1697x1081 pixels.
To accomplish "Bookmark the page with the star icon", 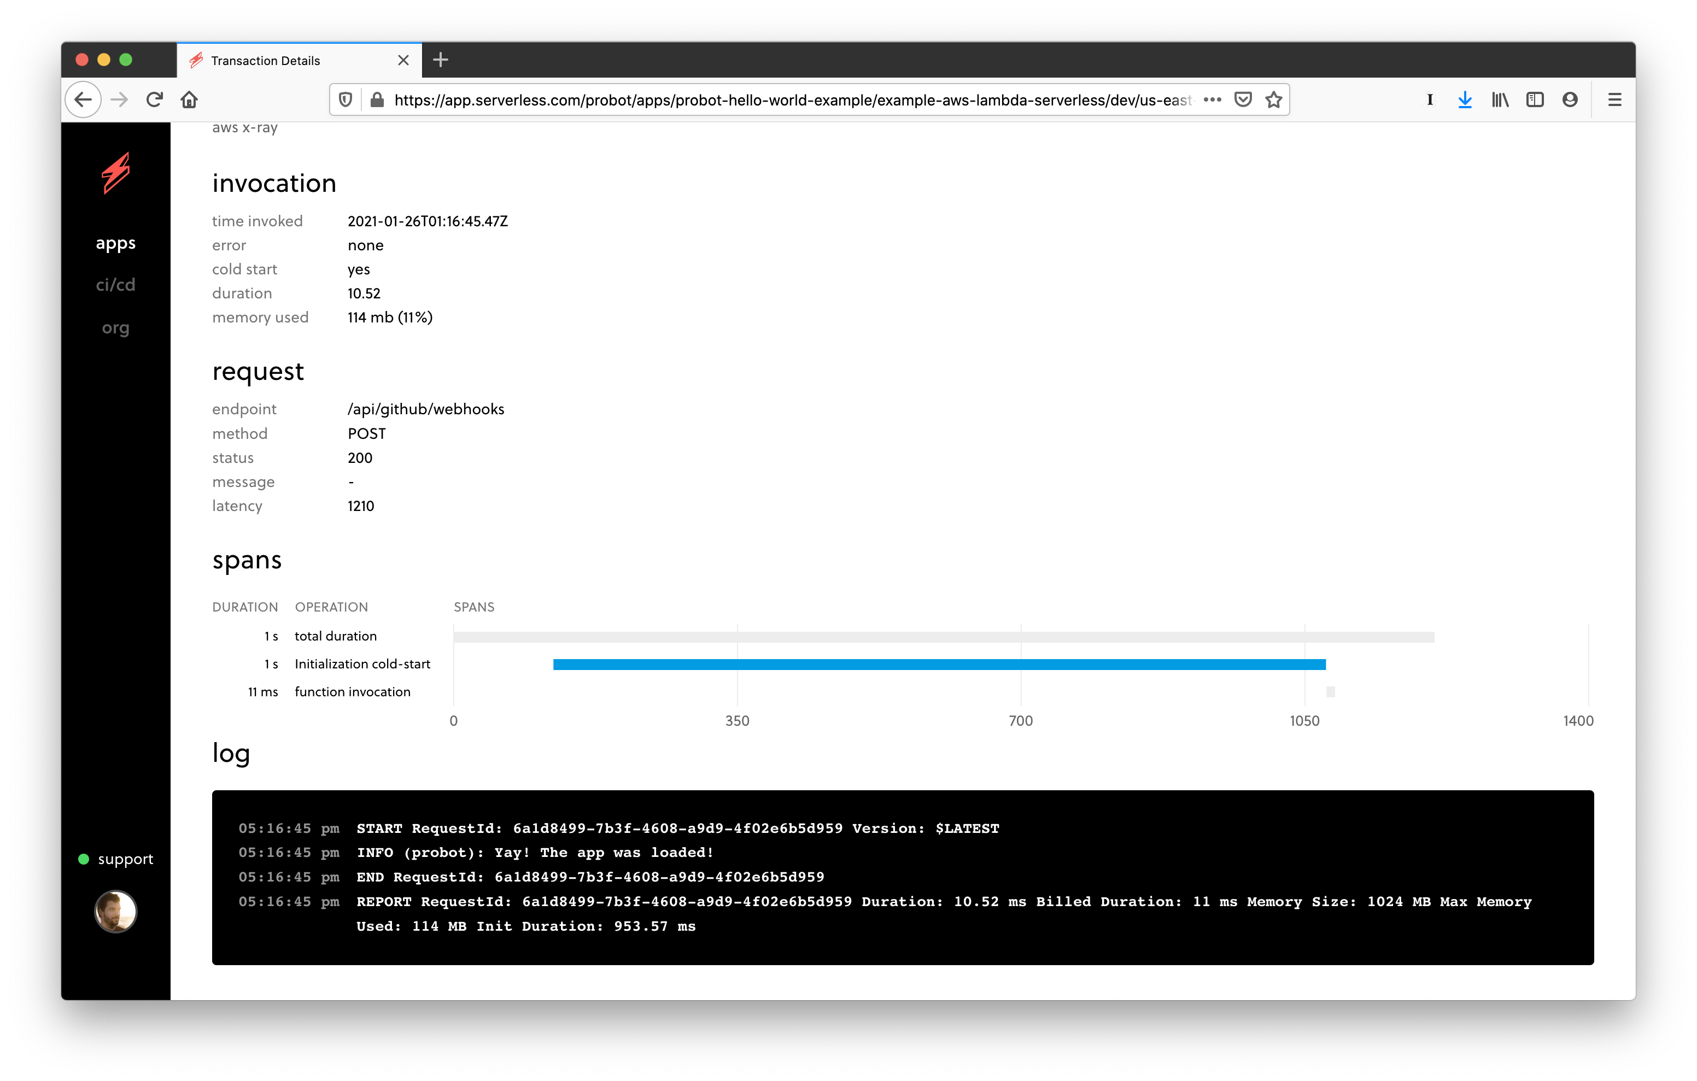I will 1273,99.
